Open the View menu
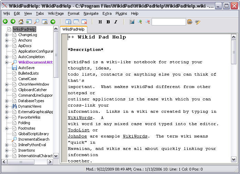 click(x=28, y=13)
